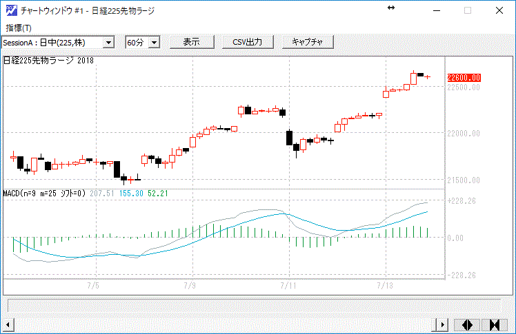Viewport: 516px width, 334px height.
Task: Click the double-headed arrow icon in title bar
Action: [x=391, y=8]
